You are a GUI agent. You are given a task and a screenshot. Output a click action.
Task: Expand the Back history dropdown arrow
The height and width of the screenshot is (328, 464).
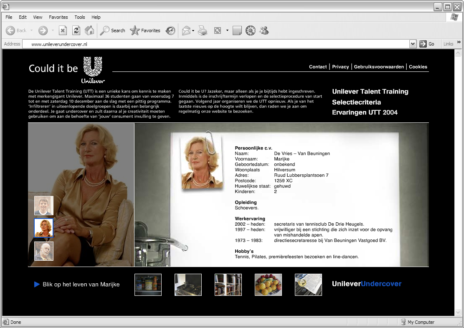coord(31,31)
